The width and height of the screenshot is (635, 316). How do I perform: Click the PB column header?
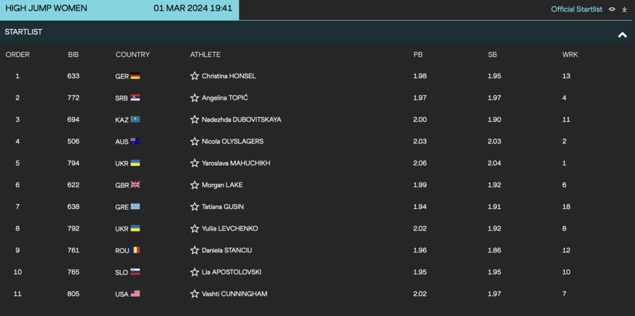pos(418,55)
